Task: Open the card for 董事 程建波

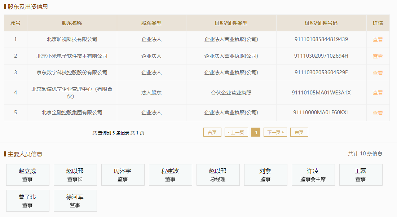Action: click(x=170, y=174)
